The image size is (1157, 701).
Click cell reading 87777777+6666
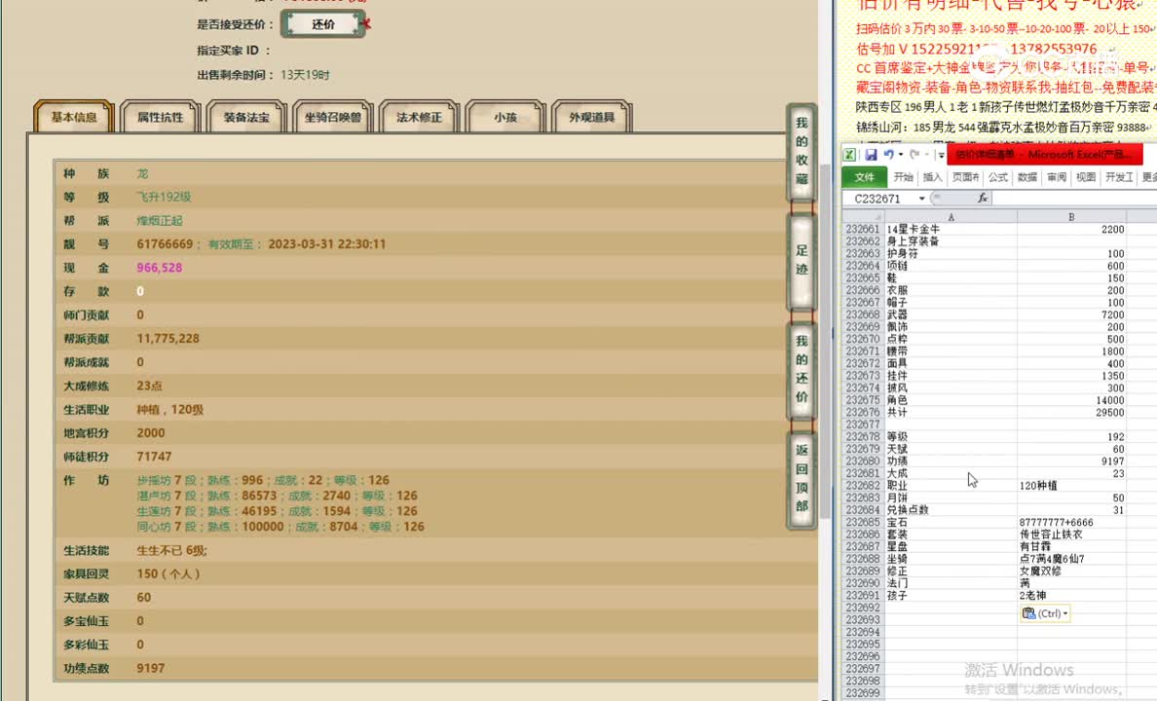[x=1071, y=523]
